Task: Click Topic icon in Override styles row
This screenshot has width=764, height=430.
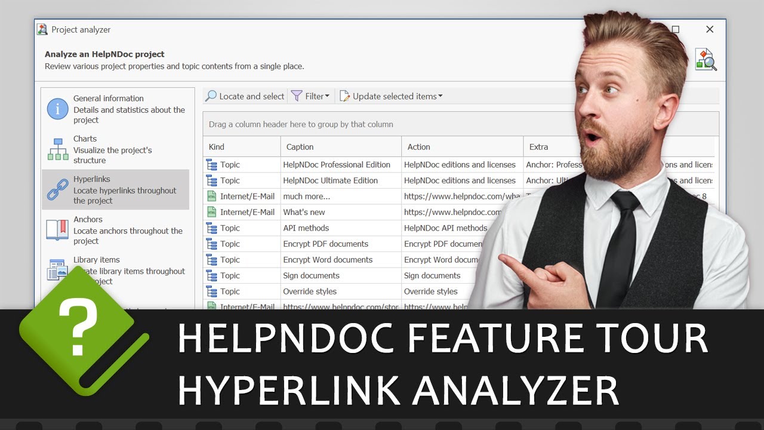Action: [x=211, y=291]
